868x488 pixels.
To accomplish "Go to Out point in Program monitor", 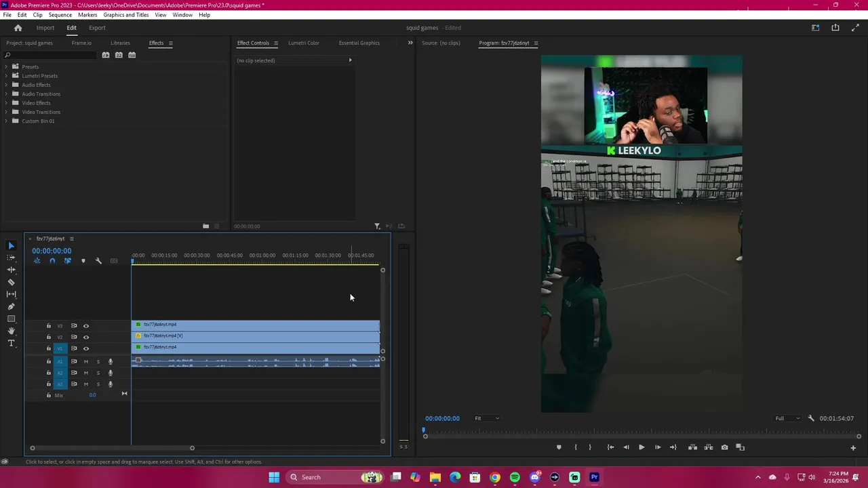I will [x=673, y=447].
